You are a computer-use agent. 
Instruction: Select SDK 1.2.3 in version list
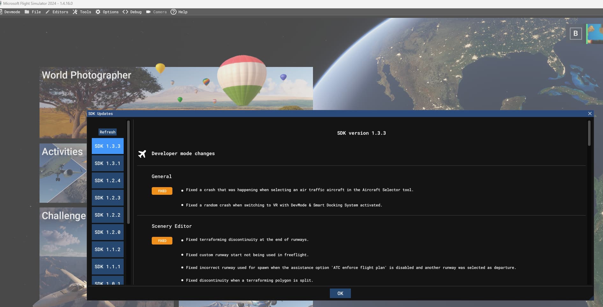(108, 198)
